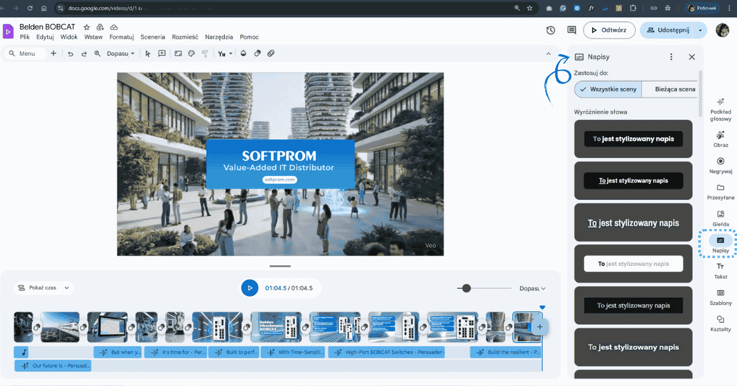Open the comments icon in header

(x=571, y=30)
